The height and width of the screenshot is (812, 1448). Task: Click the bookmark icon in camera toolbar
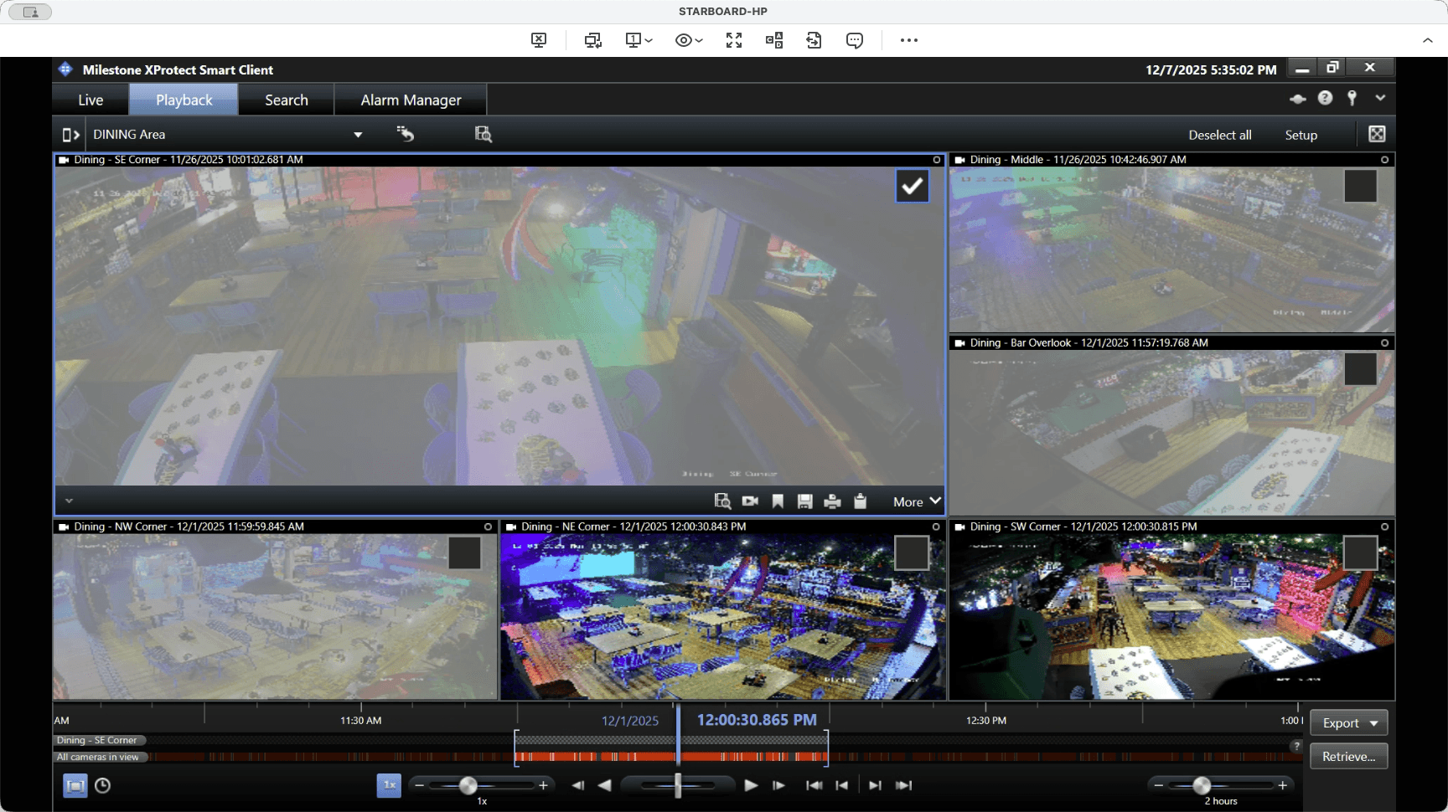(x=778, y=501)
